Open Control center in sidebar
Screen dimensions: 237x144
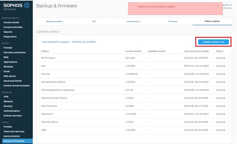pyautogui.click(x=11, y=23)
